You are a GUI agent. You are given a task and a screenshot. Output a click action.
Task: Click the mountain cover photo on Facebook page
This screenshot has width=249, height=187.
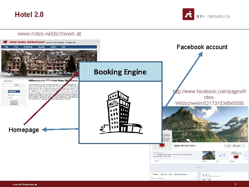(x=205, y=124)
